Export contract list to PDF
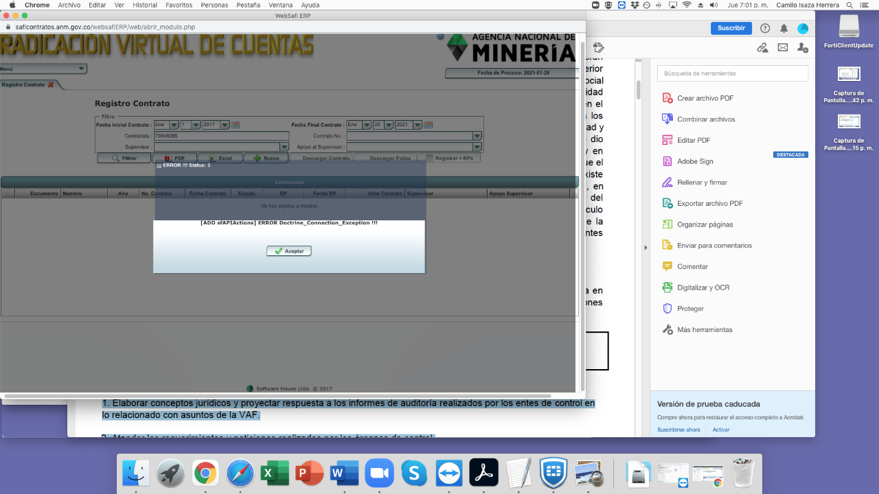The width and height of the screenshot is (879, 494). click(174, 158)
